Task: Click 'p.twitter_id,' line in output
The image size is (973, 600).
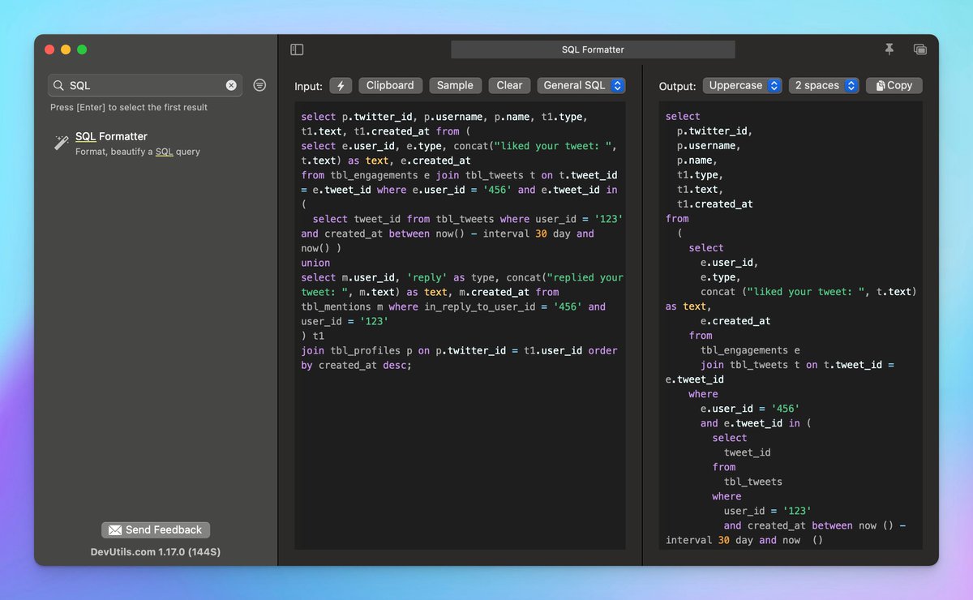Action: point(715,131)
